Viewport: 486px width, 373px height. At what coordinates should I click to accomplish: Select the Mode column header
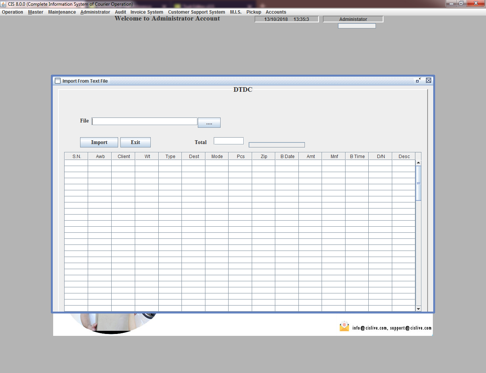click(217, 156)
